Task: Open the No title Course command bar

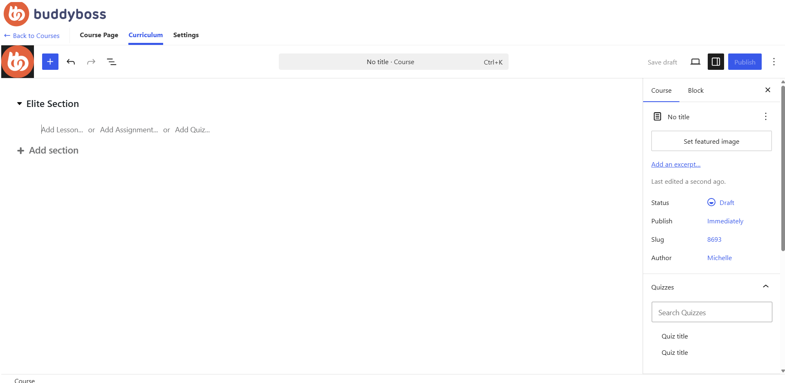Action: click(394, 62)
